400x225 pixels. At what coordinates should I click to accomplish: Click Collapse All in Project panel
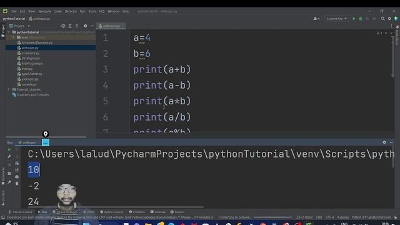pyautogui.click(x=77, y=26)
